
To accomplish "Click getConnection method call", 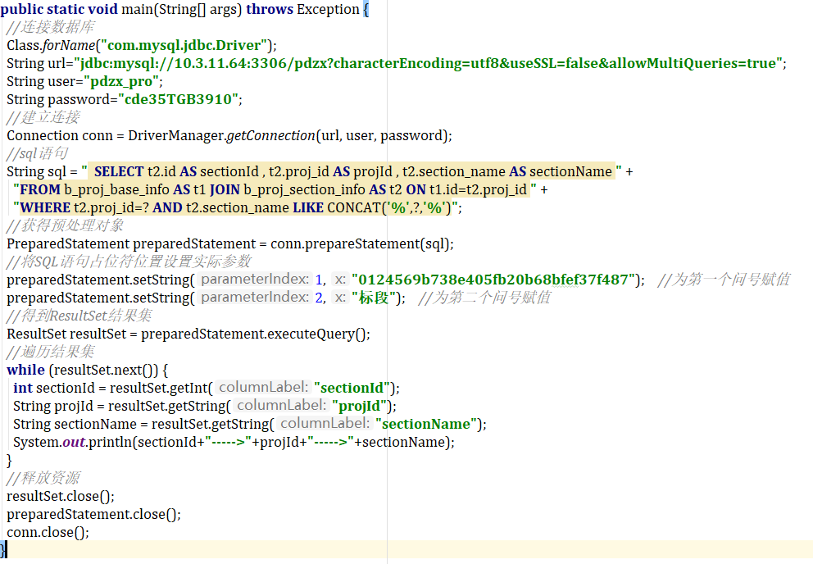I will point(271,136).
